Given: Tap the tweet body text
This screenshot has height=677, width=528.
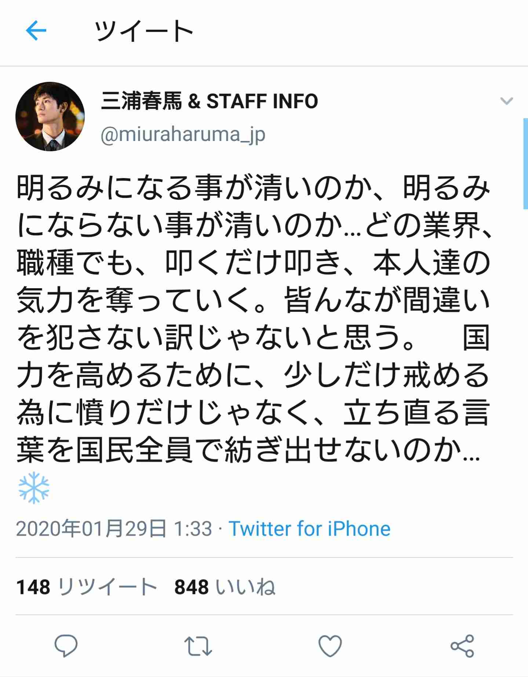Looking at the screenshot, I should 253,319.
